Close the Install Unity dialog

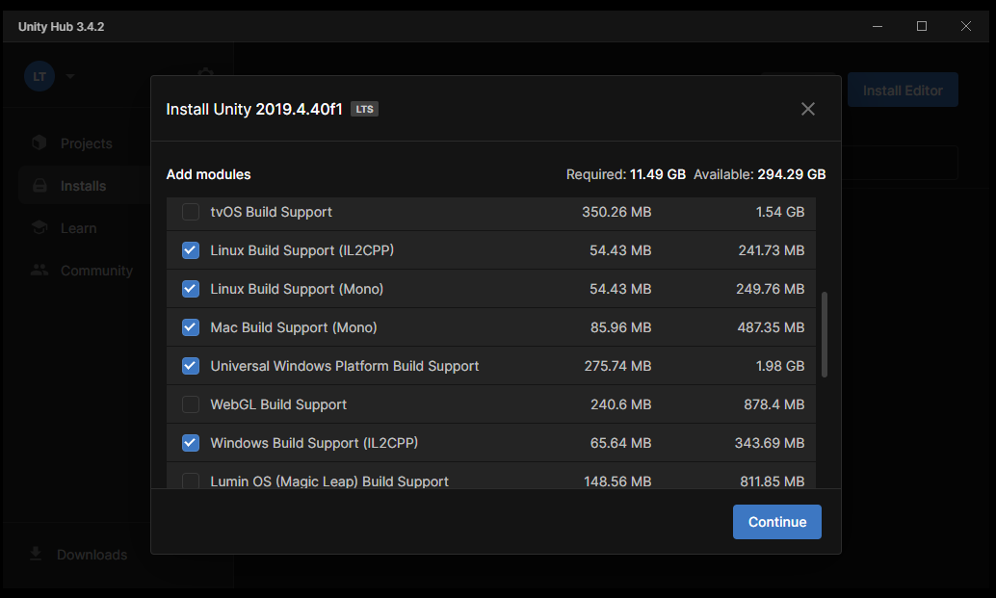(808, 109)
